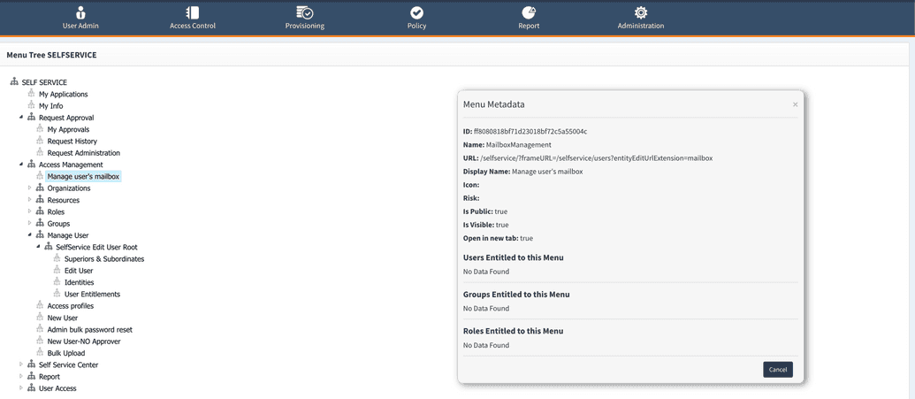The height and width of the screenshot is (399, 915).
Task: Click the Administration gear icon
Action: pos(641,12)
